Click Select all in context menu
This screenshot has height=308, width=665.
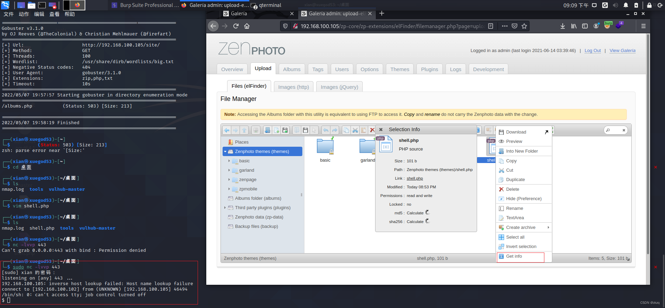pos(524,237)
